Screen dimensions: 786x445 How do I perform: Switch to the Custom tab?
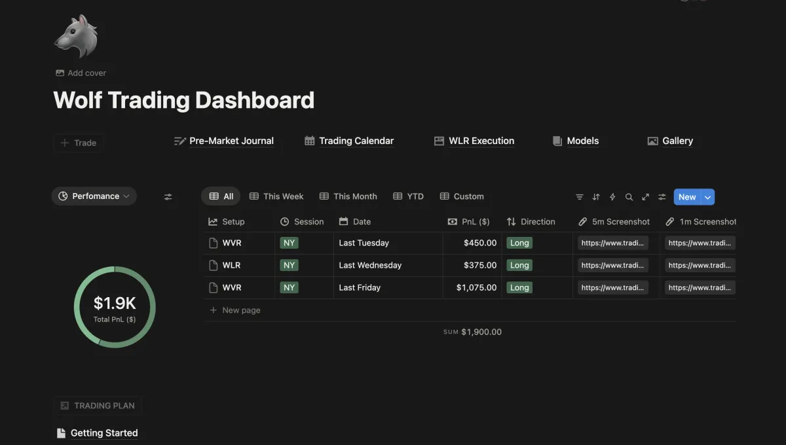(x=462, y=196)
